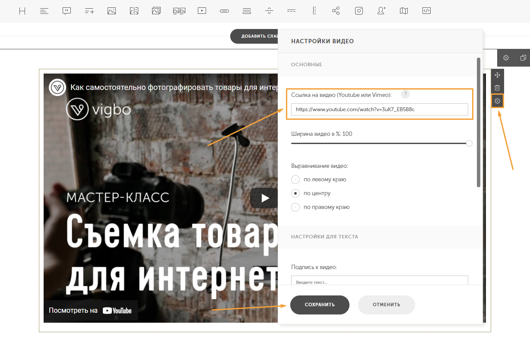Click the help question mark by video link
This screenshot has height=340, width=530.
(405, 94)
